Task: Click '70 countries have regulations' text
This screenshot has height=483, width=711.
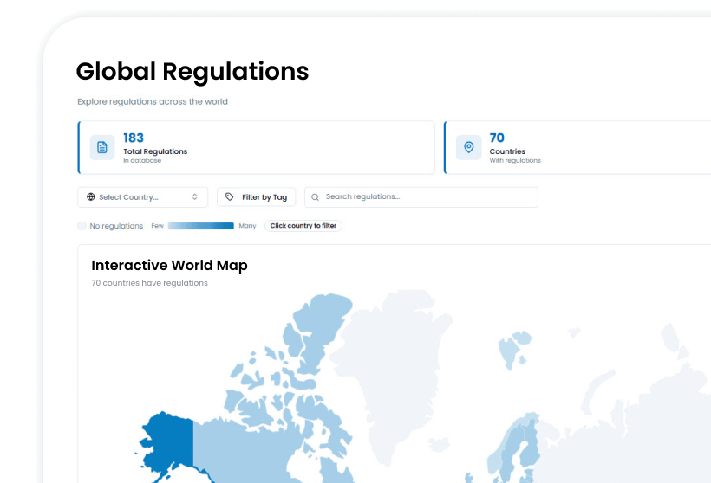Action: (150, 283)
